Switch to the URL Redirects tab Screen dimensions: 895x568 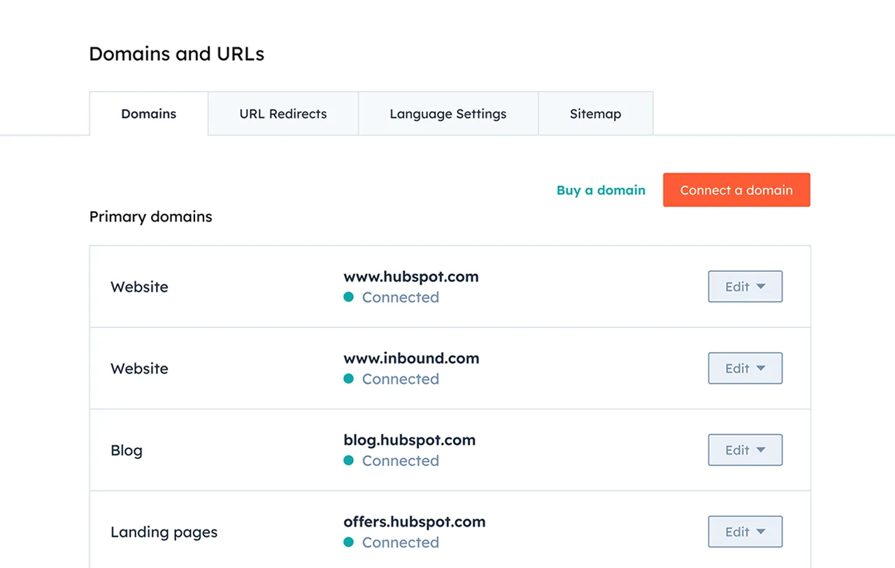[x=283, y=114]
